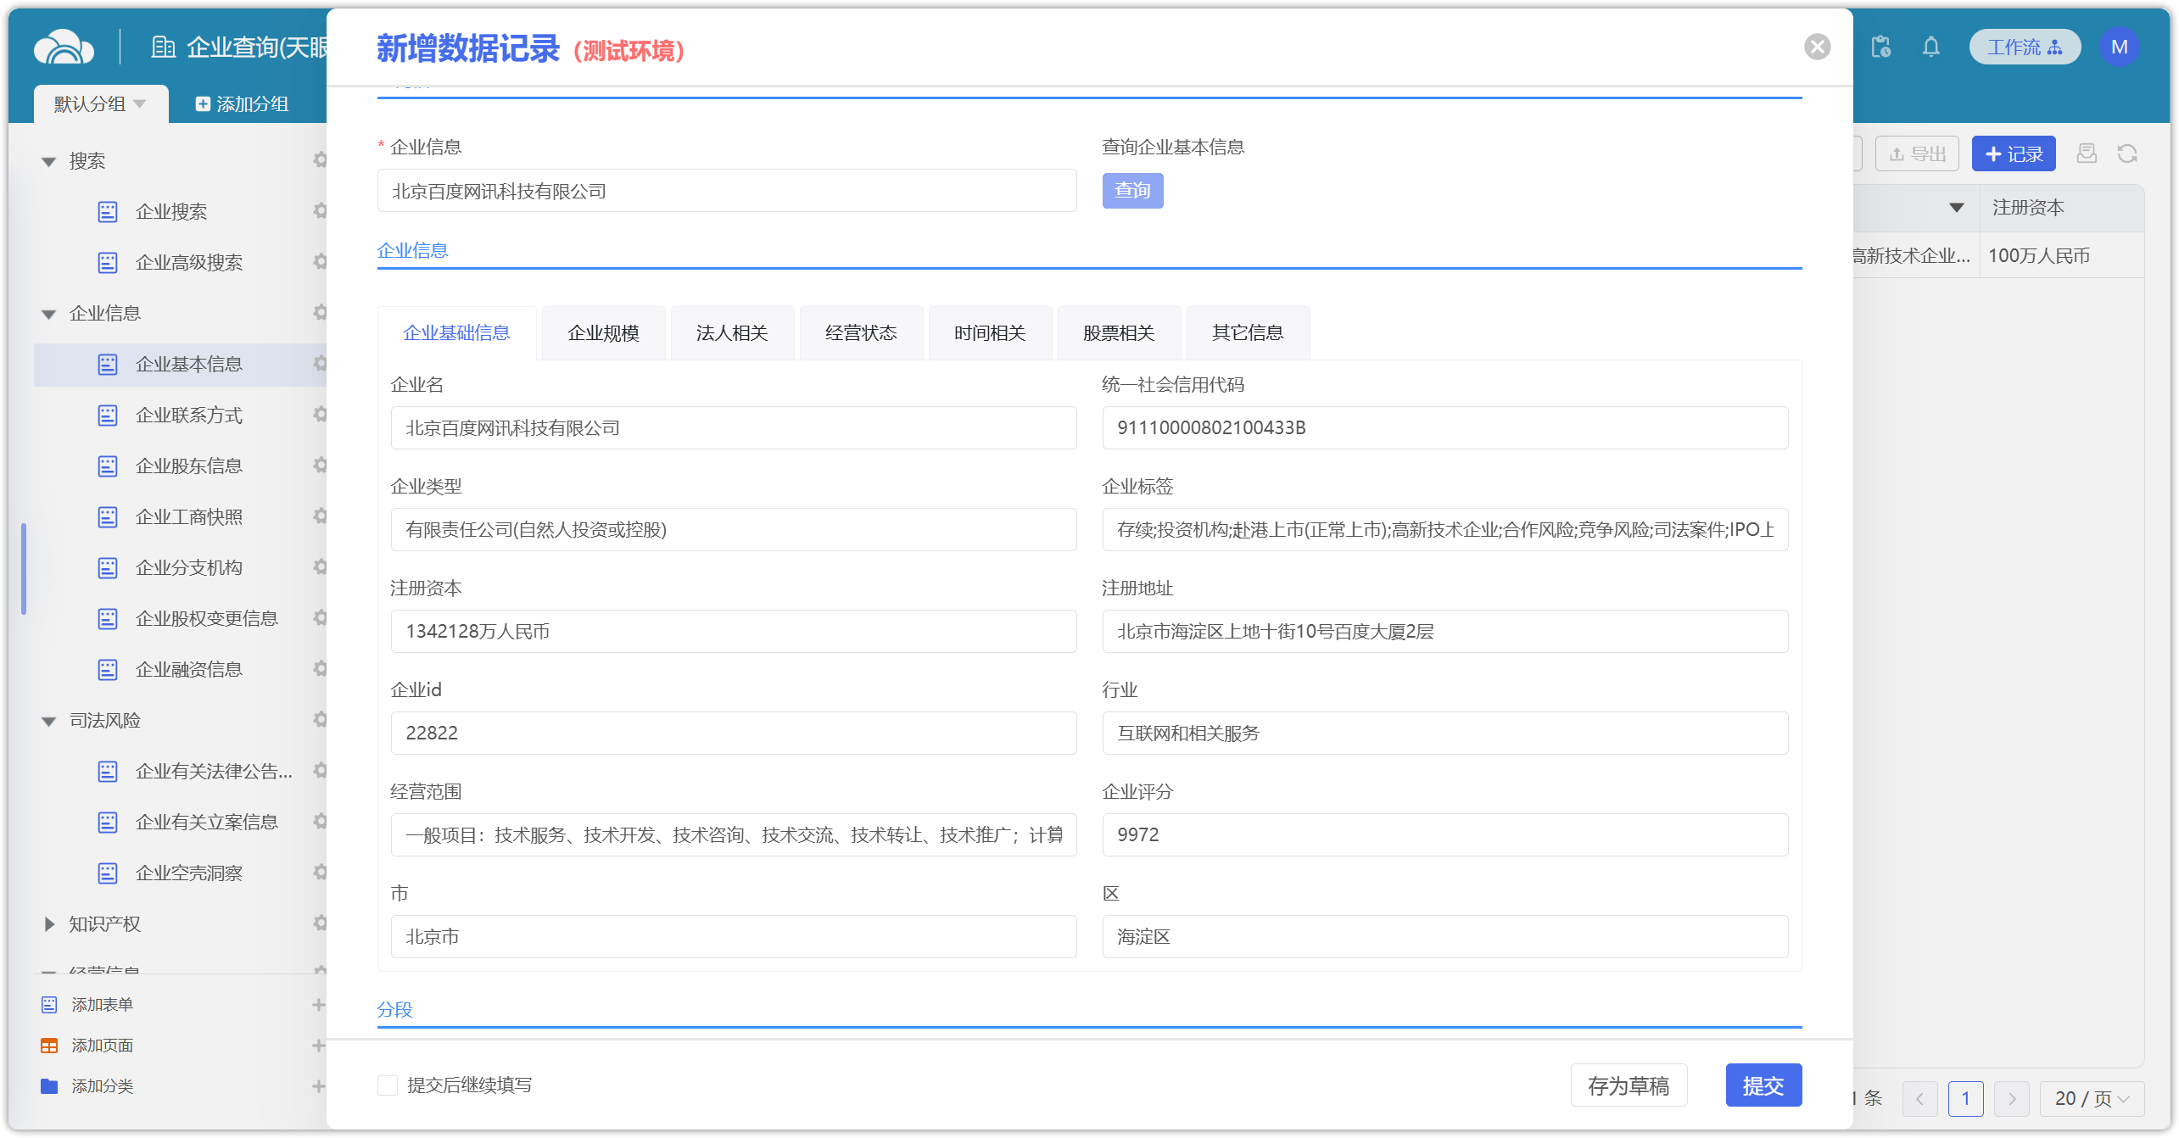Viewport: 2179px width, 1138px height.
Task: Switch to 股票相关 tab
Action: pyautogui.click(x=1119, y=332)
